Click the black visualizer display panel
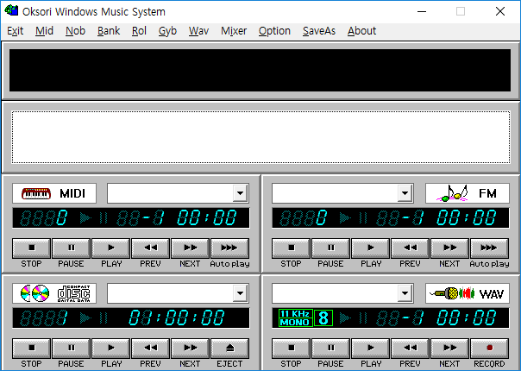 click(260, 70)
